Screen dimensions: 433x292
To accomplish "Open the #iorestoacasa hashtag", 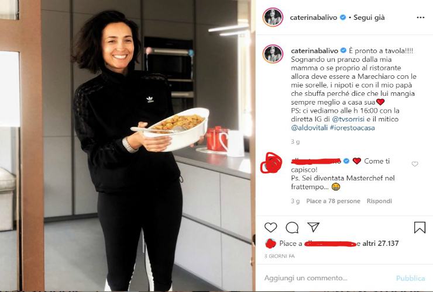I will coord(352,128).
